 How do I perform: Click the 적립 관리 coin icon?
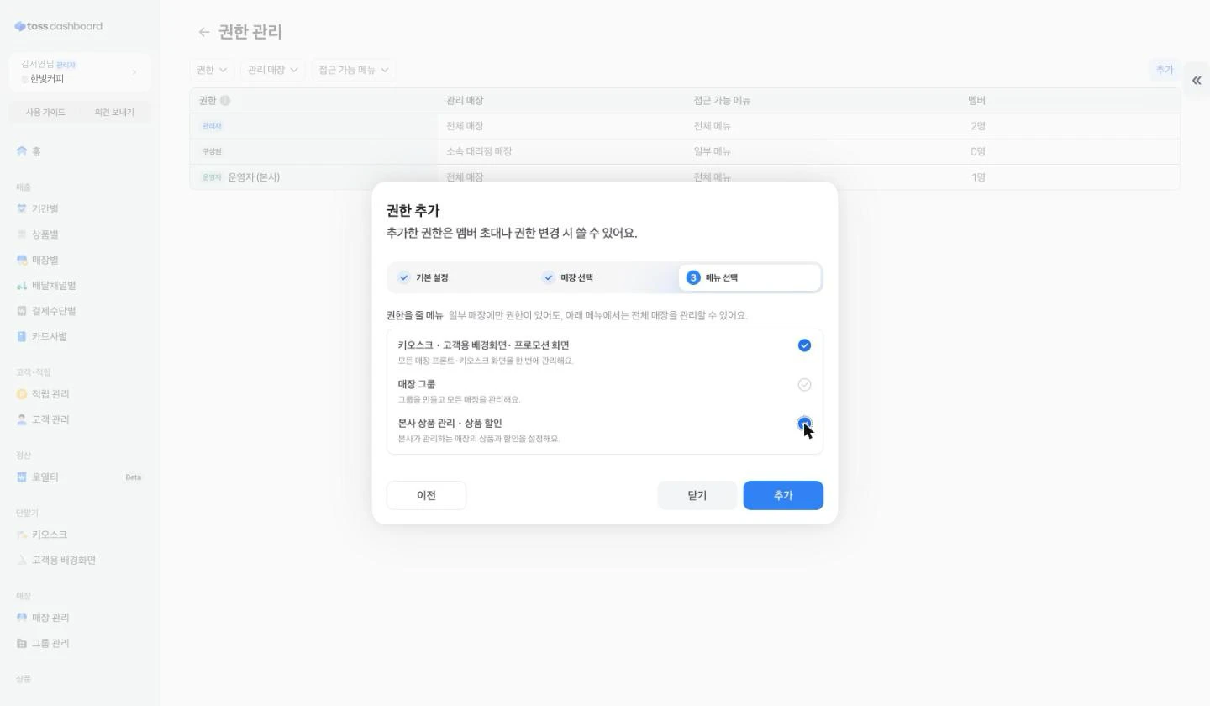[22, 394]
